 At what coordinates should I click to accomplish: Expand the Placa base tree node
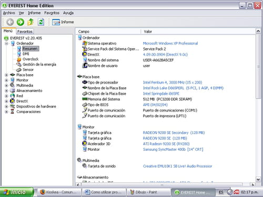[x=6, y=75]
